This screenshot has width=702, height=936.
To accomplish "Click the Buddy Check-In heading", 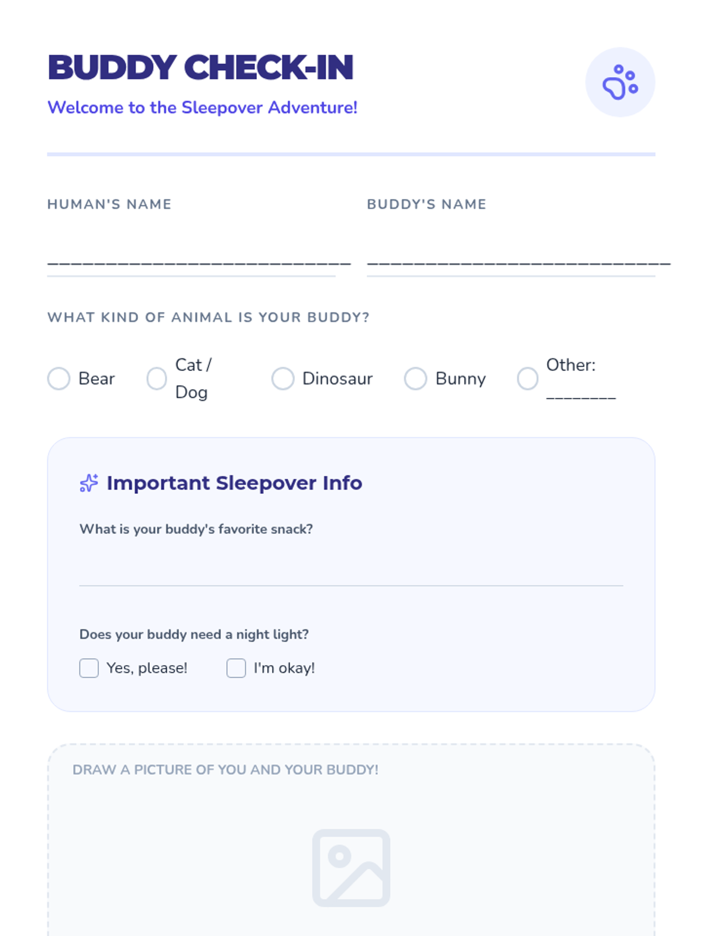I will click(x=201, y=67).
